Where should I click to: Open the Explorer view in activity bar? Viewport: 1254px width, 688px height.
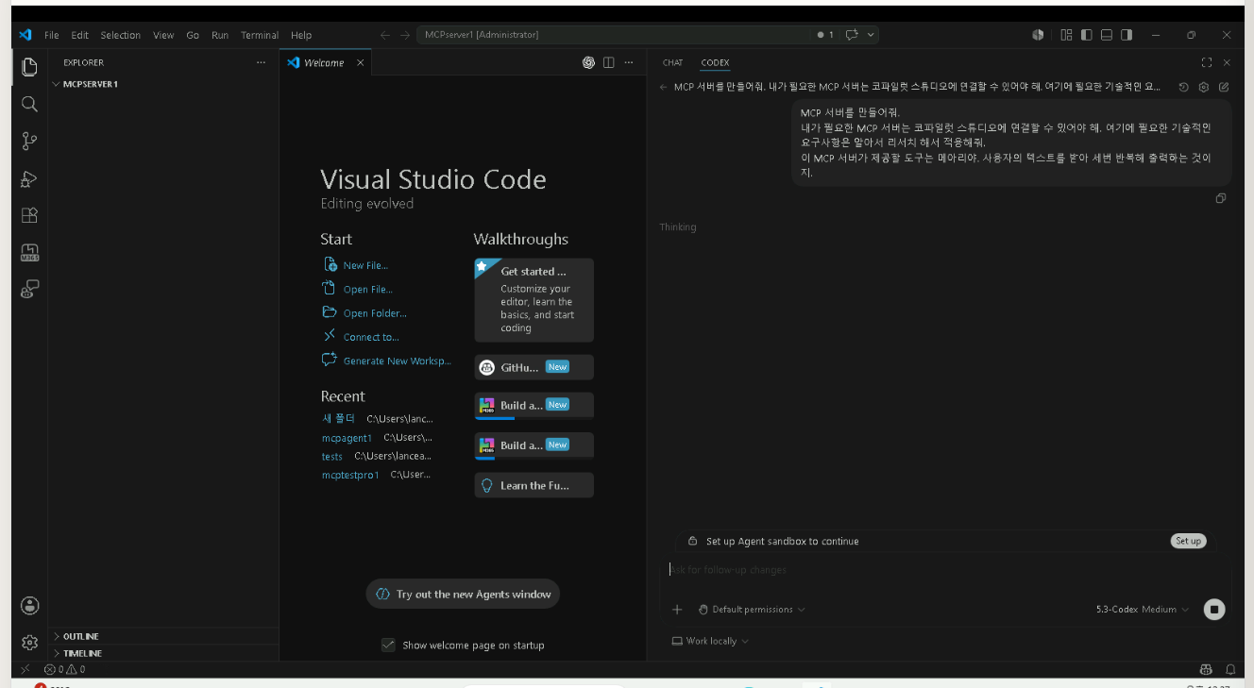click(29, 67)
